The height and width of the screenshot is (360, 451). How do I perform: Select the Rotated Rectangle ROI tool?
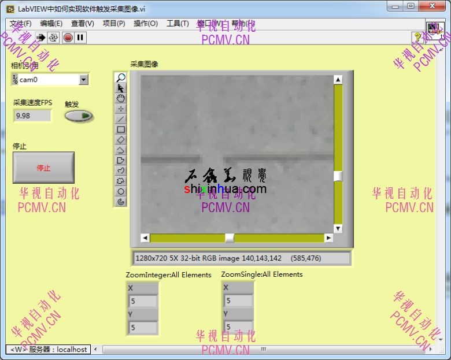coord(121,140)
